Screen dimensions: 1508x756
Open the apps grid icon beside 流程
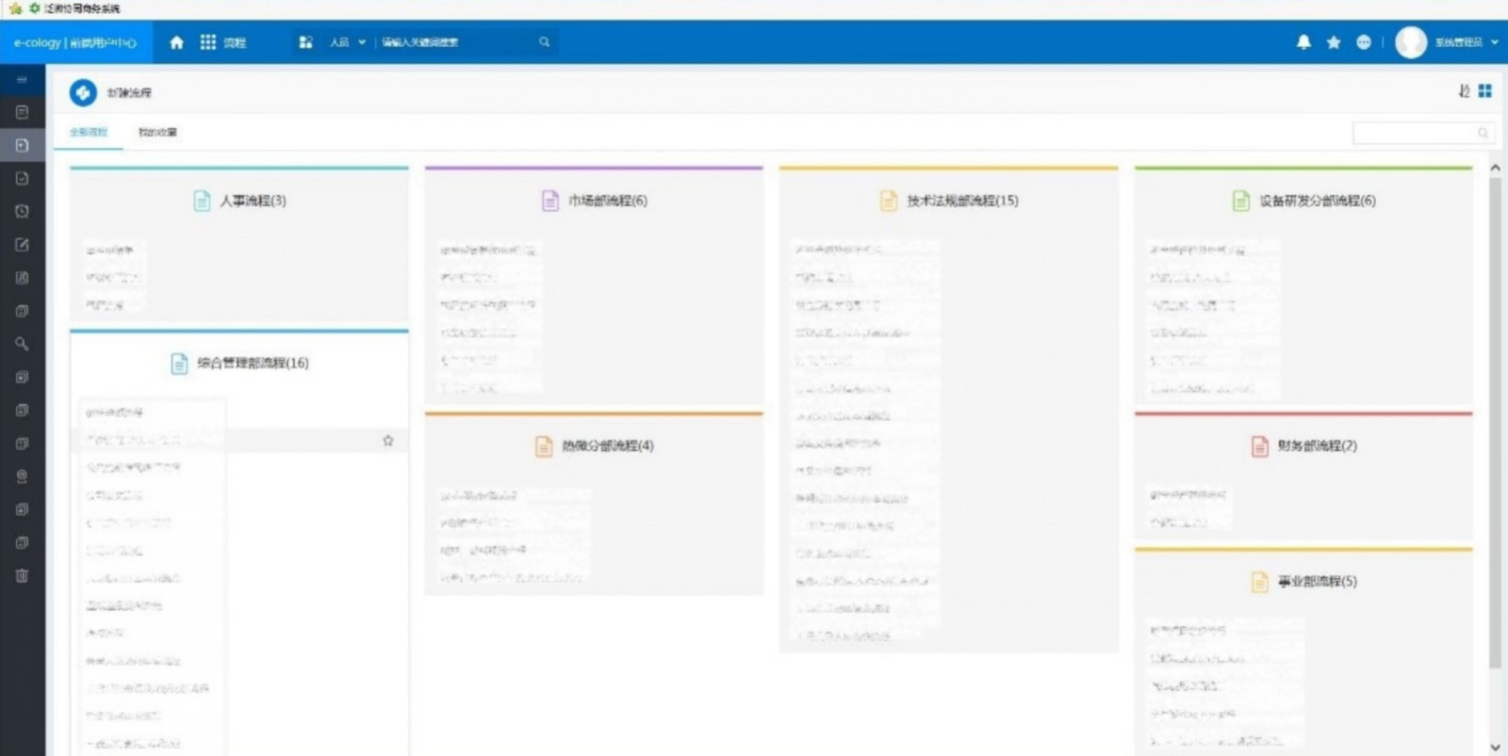208,42
